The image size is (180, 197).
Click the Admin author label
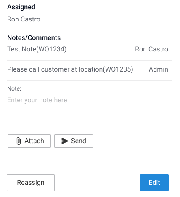point(159,69)
